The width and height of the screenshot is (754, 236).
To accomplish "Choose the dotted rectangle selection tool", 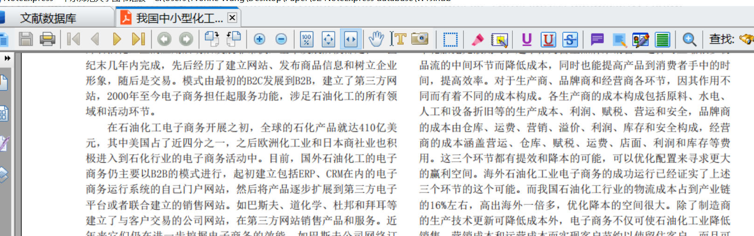I will pos(450,39).
